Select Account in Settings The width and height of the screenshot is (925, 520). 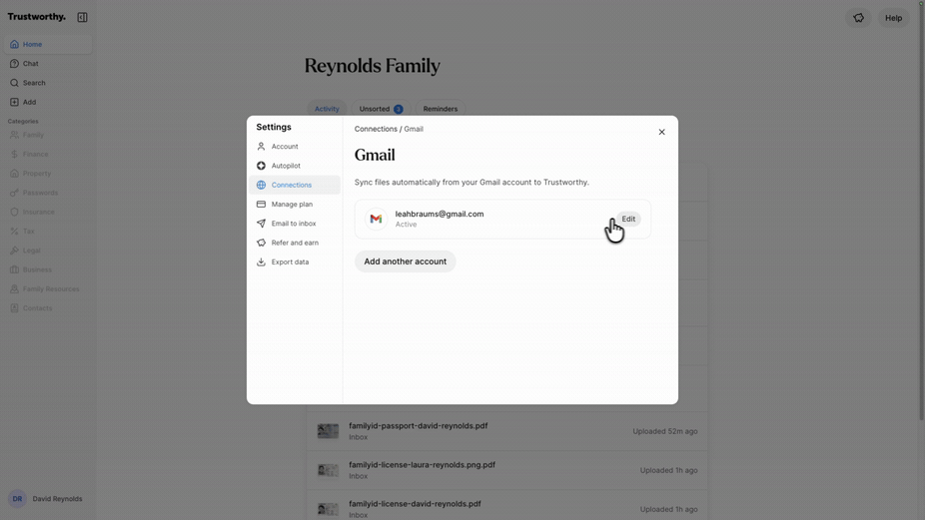(x=295, y=146)
